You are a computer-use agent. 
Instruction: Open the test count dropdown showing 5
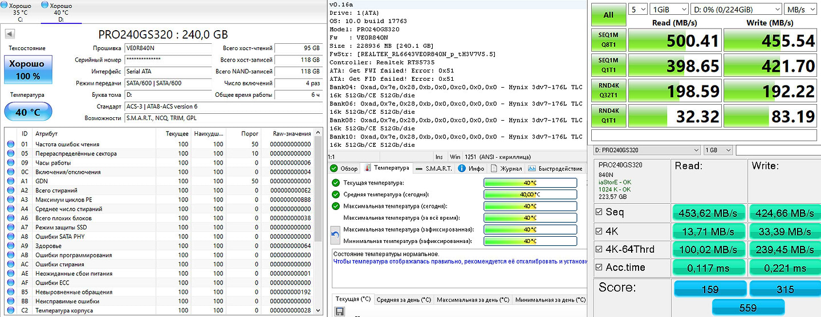(639, 9)
